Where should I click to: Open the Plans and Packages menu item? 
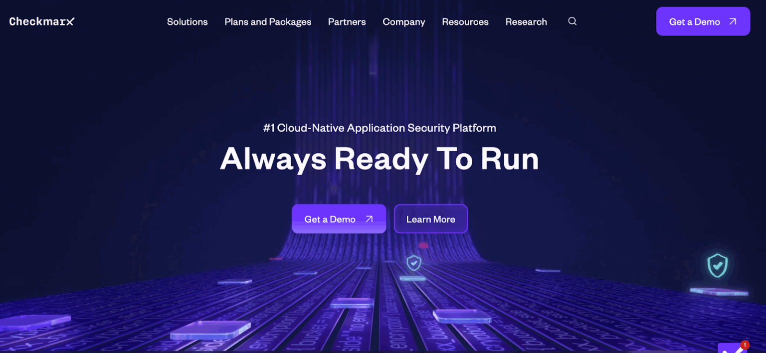pos(268,22)
